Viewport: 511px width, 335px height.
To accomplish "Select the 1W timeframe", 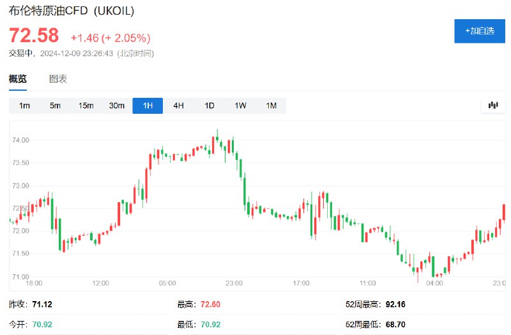I will 240,105.
